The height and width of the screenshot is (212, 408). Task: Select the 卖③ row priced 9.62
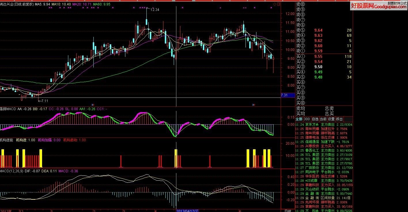[x=324, y=41]
